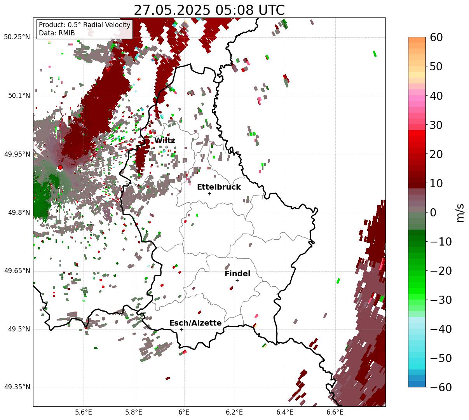
Task: Click the Data: RMIB text
Action: coord(57,33)
